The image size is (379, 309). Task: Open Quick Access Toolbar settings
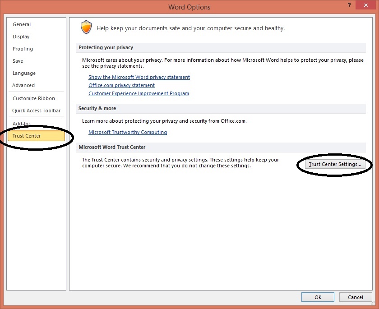tap(36, 111)
